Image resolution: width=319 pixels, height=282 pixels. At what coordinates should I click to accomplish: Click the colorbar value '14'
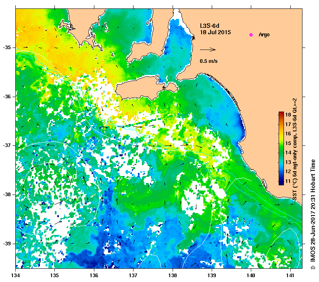point(288,153)
